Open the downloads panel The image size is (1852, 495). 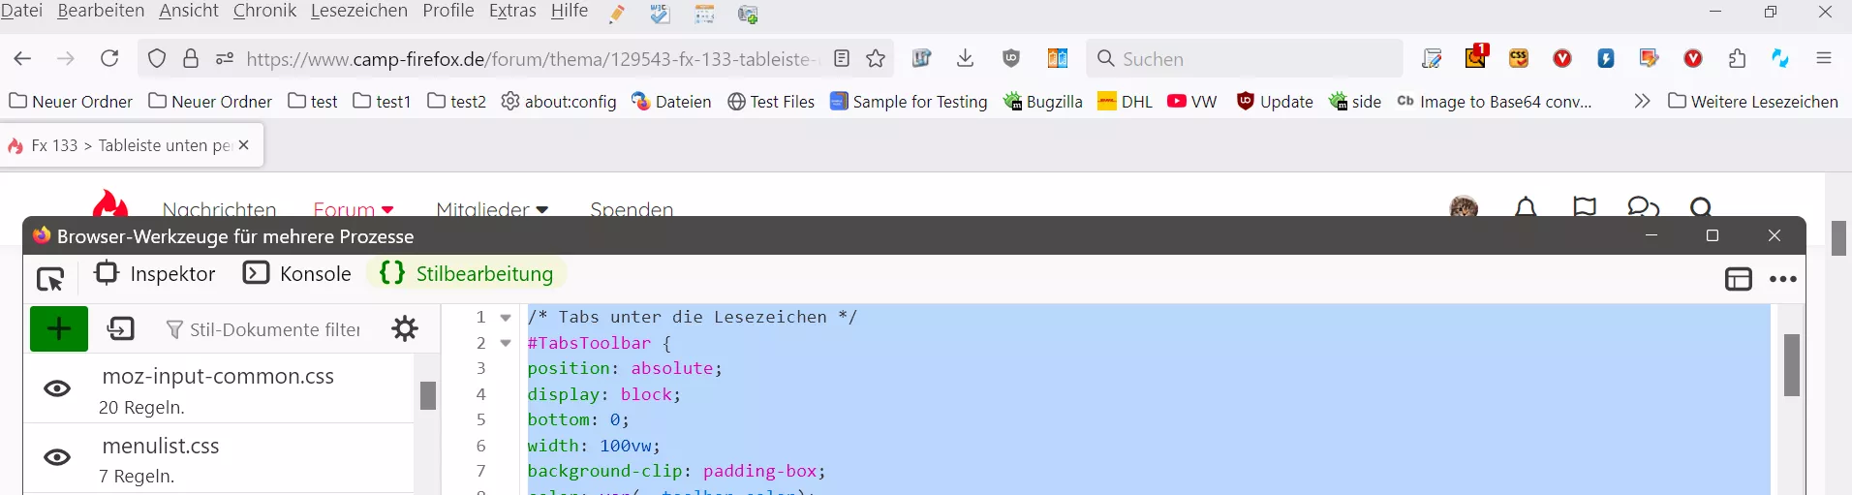[965, 59]
